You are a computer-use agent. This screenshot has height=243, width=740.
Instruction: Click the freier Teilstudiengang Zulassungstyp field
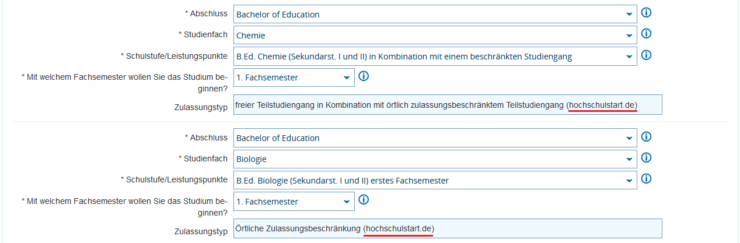(397, 105)
